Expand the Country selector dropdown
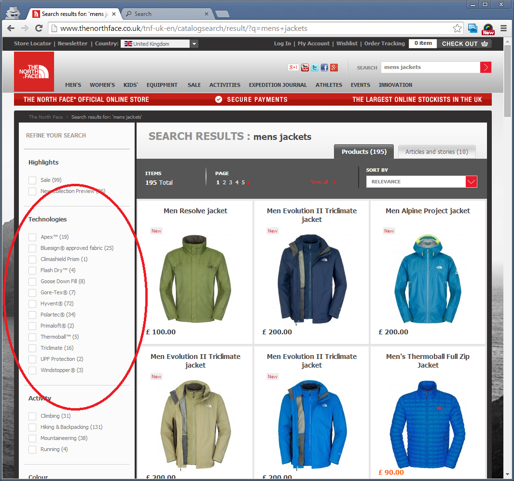The image size is (514, 481). [x=194, y=44]
